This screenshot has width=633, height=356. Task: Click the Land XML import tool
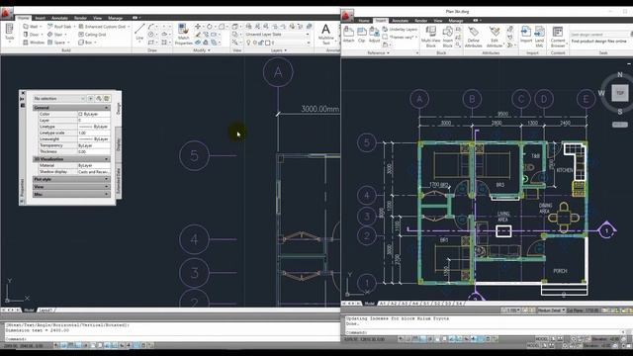pyautogui.click(x=539, y=37)
